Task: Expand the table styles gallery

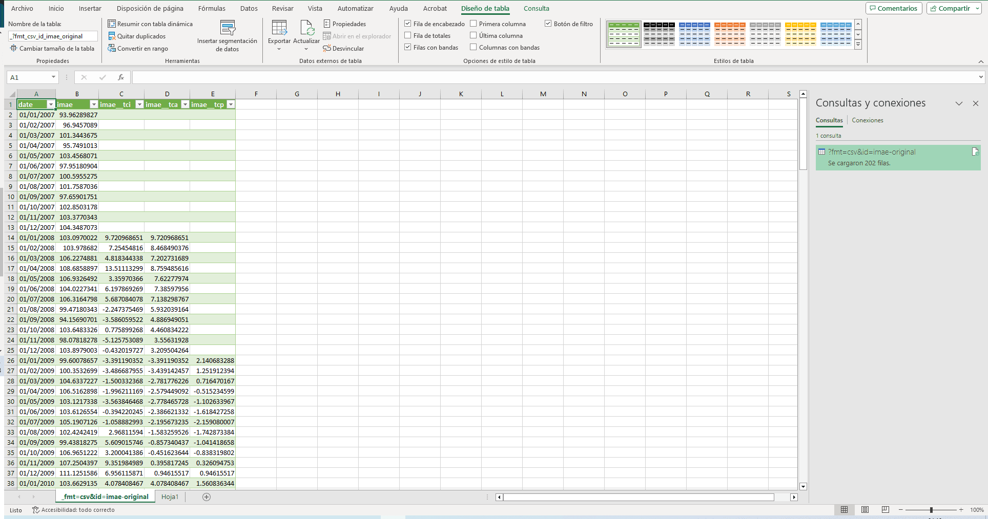Action: coord(858,45)
